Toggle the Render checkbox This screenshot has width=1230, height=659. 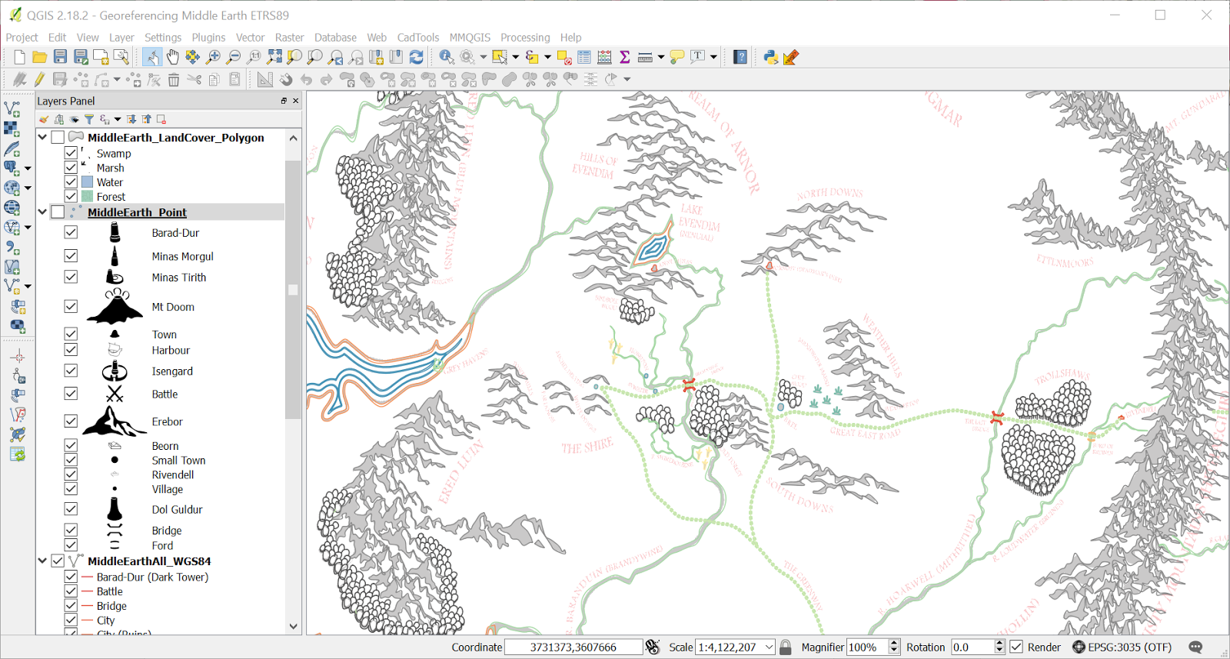point(1016,647)
